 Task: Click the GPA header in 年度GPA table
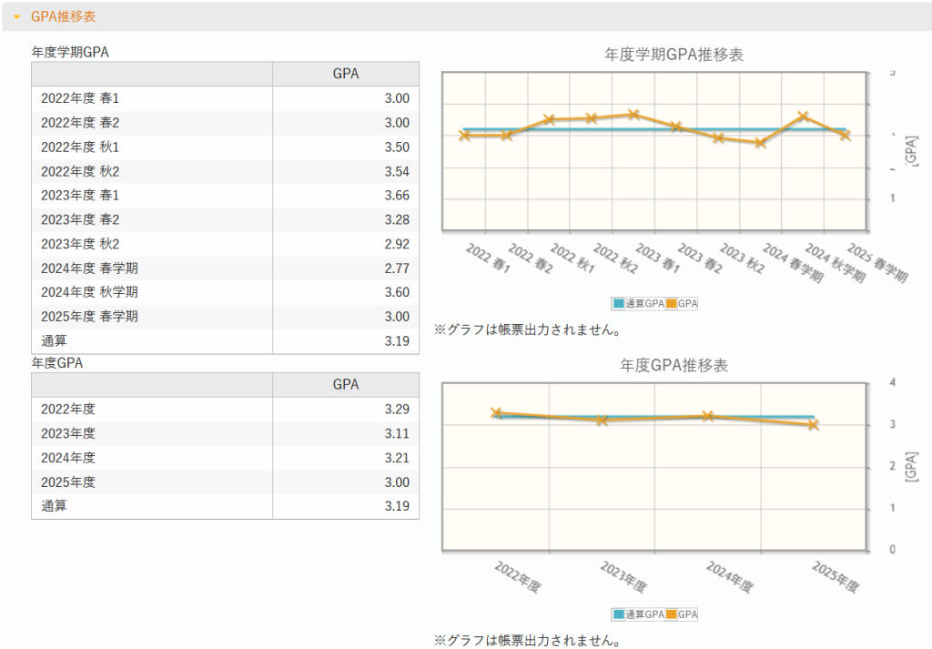tap(345, 385)
